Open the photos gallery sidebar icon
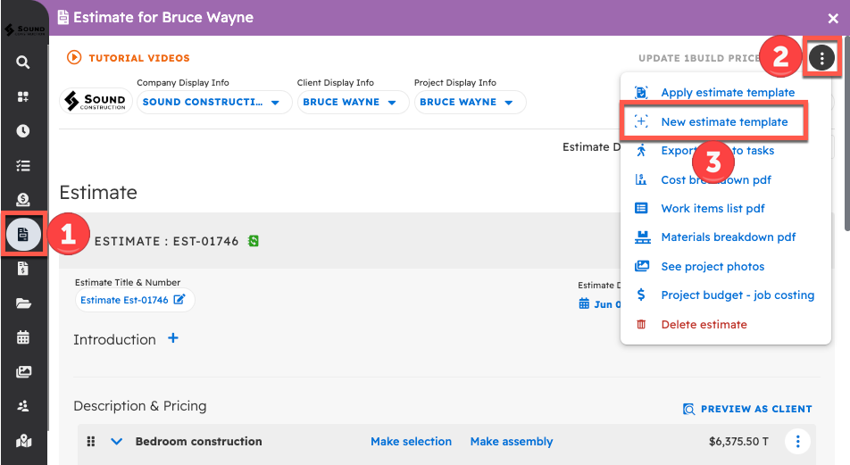 coord(23,372)
